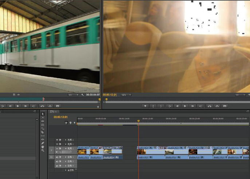250x179 pixels.
Task: Step back one frame in Source monitor
Action: 10,106
